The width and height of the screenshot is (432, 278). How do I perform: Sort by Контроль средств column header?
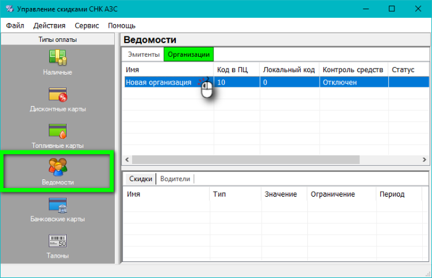pyautogui.click(x=353, y=70)
